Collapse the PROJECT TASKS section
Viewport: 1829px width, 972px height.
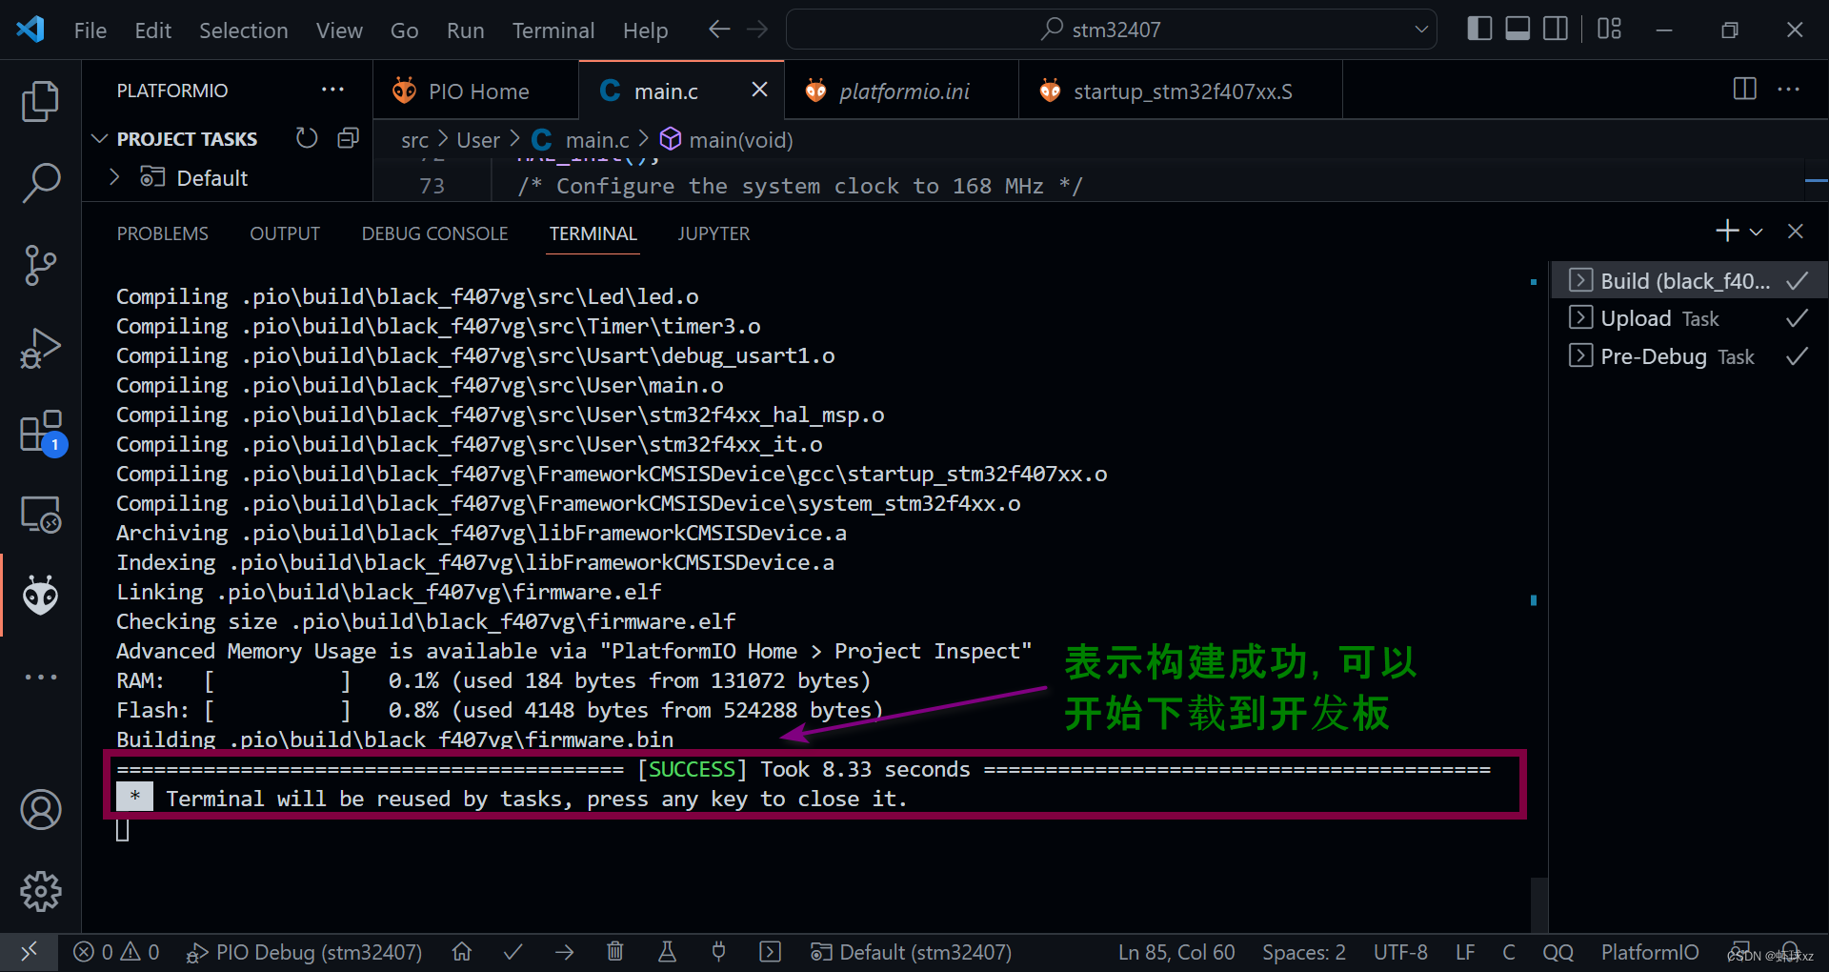187,139
